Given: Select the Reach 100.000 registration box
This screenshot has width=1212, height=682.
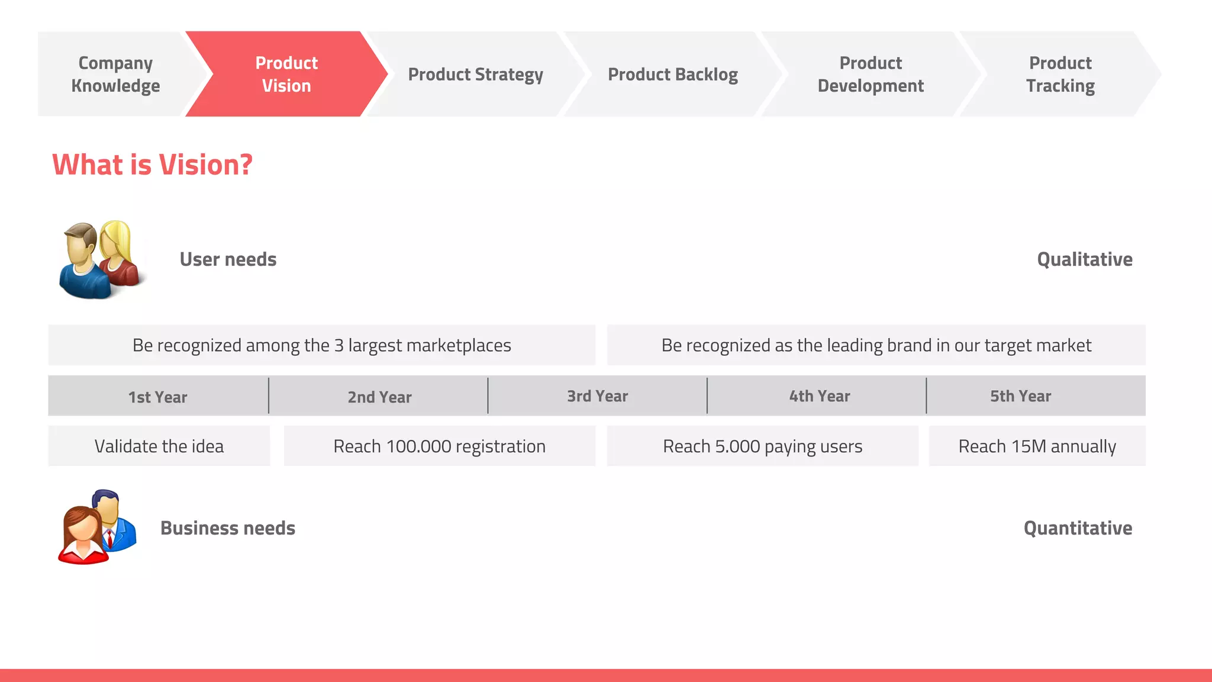Looking at the screenshot, I should (x=440, y=446).
